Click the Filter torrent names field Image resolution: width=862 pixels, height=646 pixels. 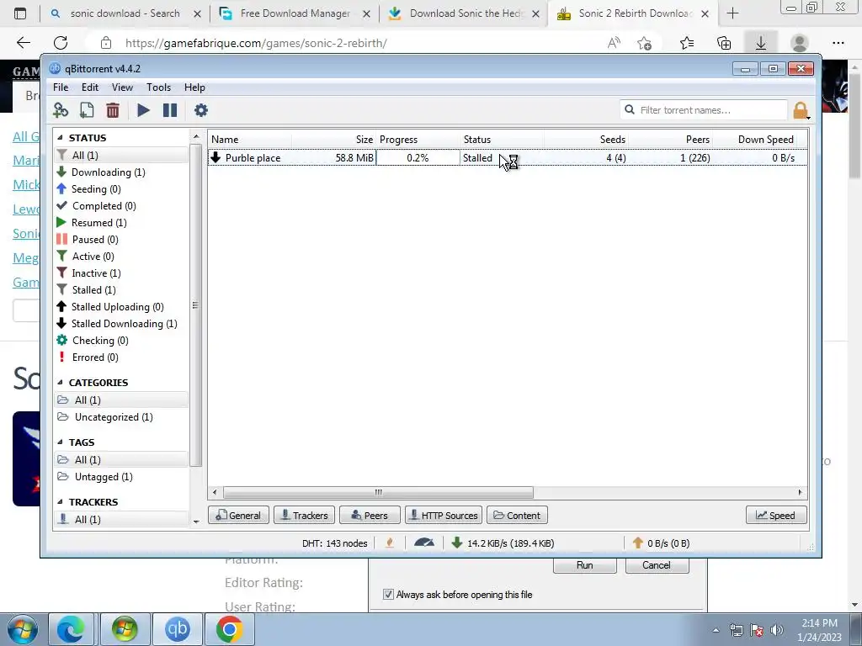click(704, 110)
